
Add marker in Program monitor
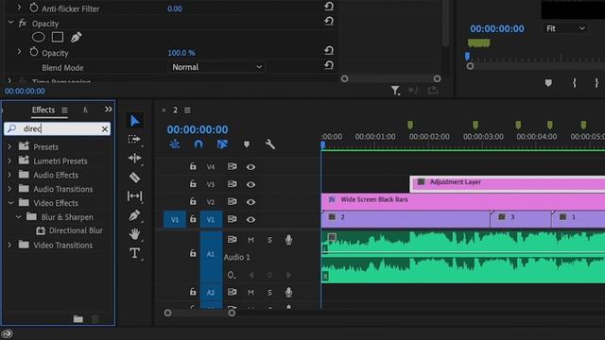click(x=548, y=83)
